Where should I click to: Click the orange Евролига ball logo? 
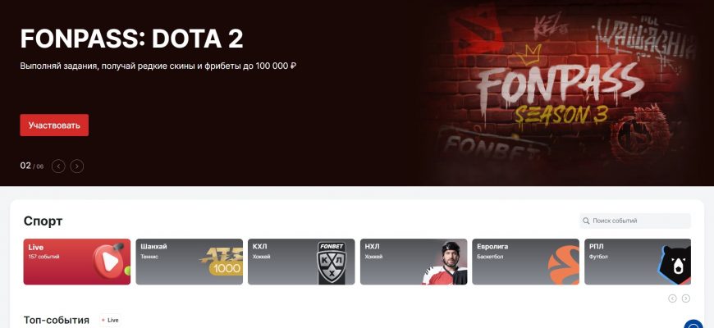pos(564,265)
